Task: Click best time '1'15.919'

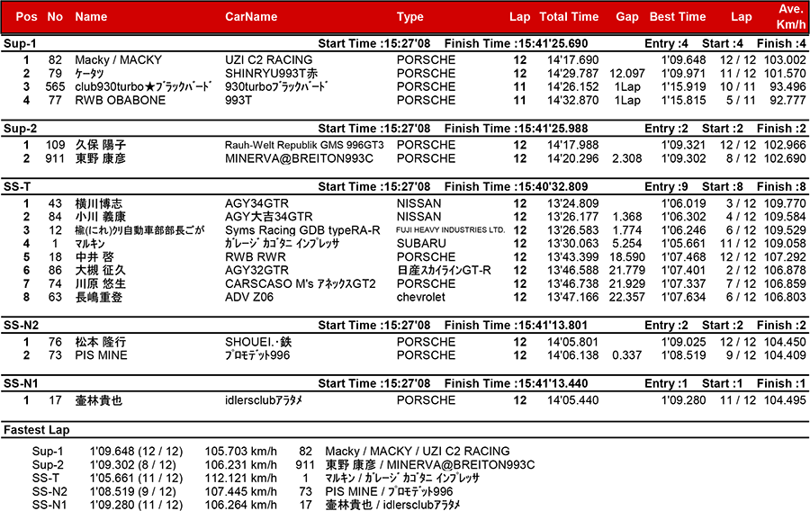Action: [x=683, y=86]
